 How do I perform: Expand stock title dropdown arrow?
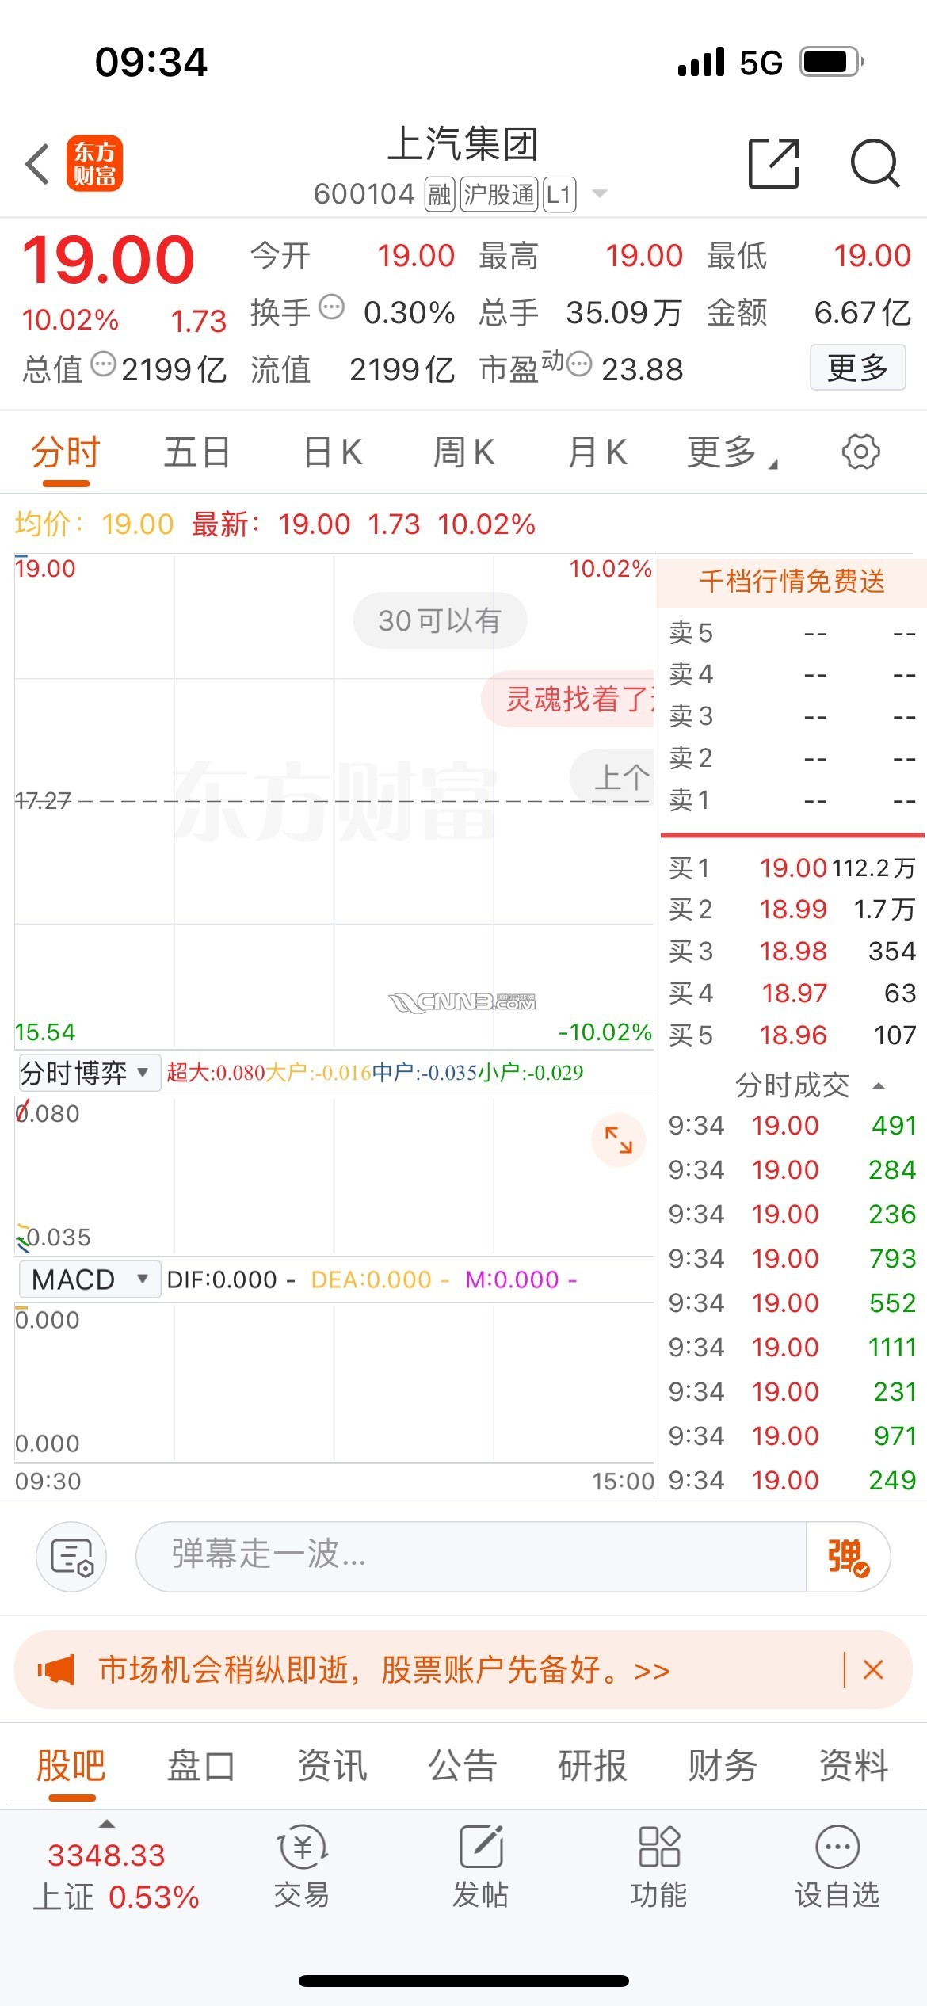tap(600, 193)
